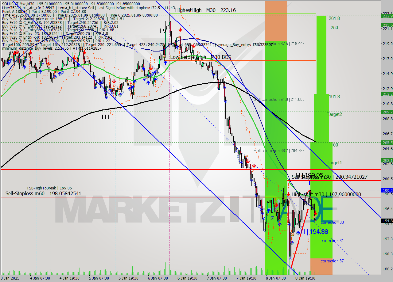Click the green 205.5 price axis tag
This screenshot has width=393, height=282.
[387, 143]
